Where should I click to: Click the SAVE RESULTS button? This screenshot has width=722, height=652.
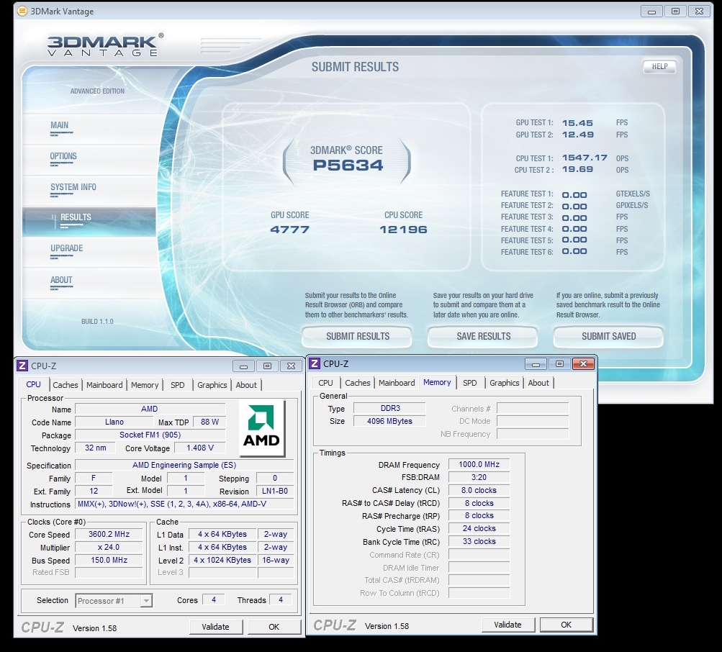click(x=483, y=337)
